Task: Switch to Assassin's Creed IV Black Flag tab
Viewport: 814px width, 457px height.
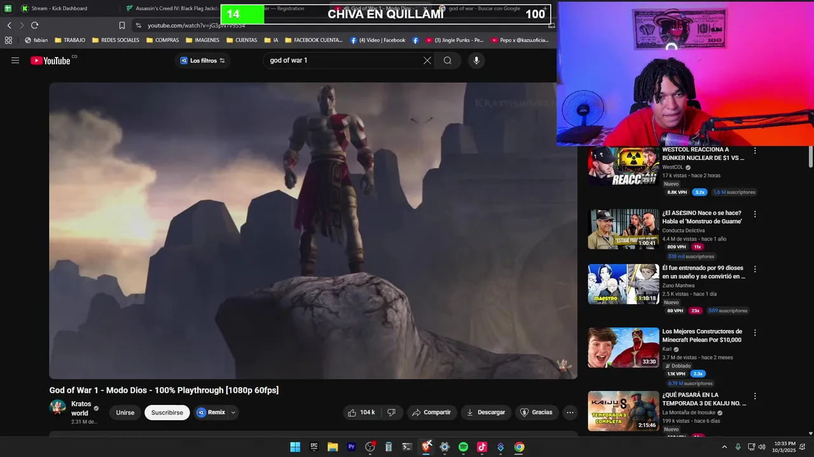Action: pos(172,8)
